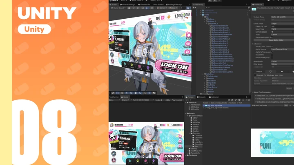
Task: Open the Pivot dropdown
Action: click(283, 35)
